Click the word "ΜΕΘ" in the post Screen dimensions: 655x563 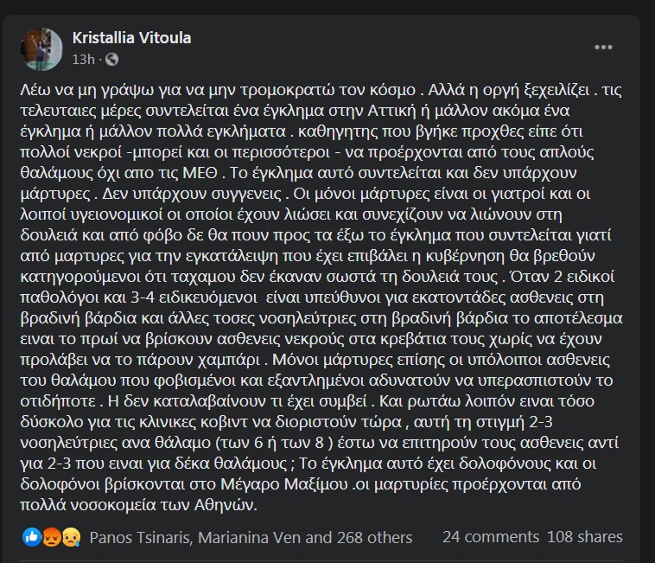[200, 173]
